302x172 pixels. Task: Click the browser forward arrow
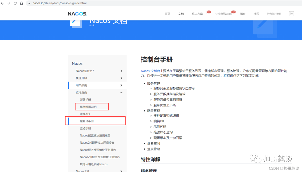point(9,3)
